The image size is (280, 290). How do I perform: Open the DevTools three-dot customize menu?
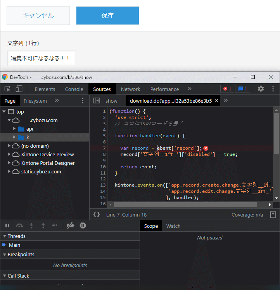pyautogui.click(x=273, y=89)
